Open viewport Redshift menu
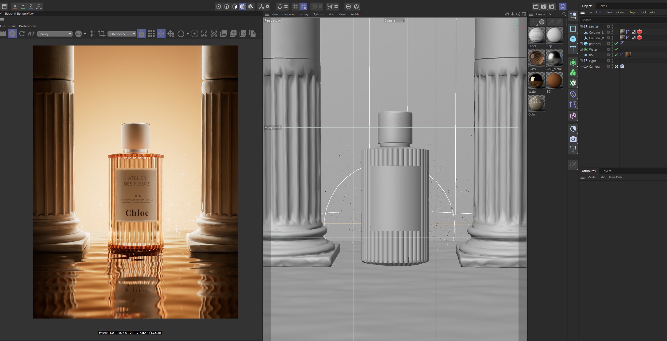Image resolution: width=667 pixels, height=341 pixels. tap(356, 14)
